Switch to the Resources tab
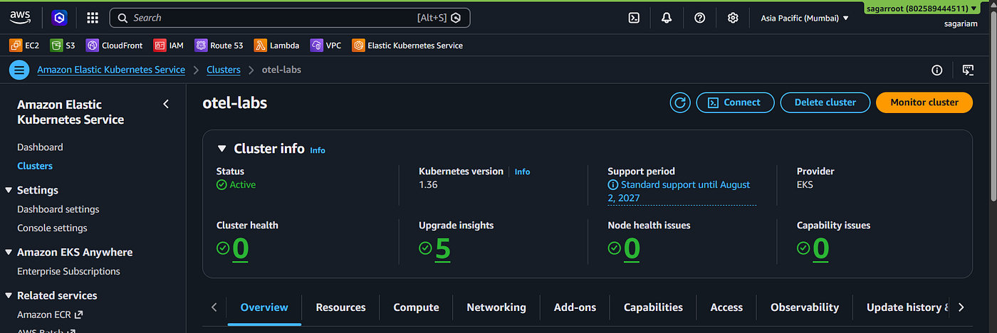997x333 pixels. [x=340, y=307]
